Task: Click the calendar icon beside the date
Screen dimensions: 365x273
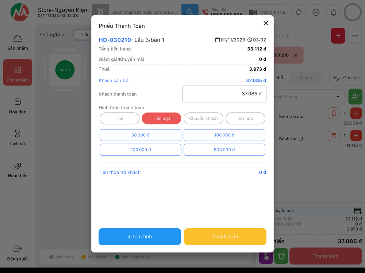Action: pos(218,40)
